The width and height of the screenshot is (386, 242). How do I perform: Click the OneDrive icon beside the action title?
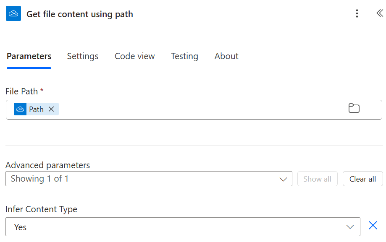click(x=13, y=14)
